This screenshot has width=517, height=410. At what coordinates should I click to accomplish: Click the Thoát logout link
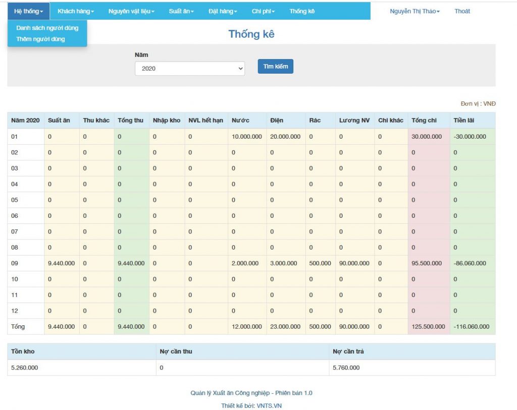462,11
